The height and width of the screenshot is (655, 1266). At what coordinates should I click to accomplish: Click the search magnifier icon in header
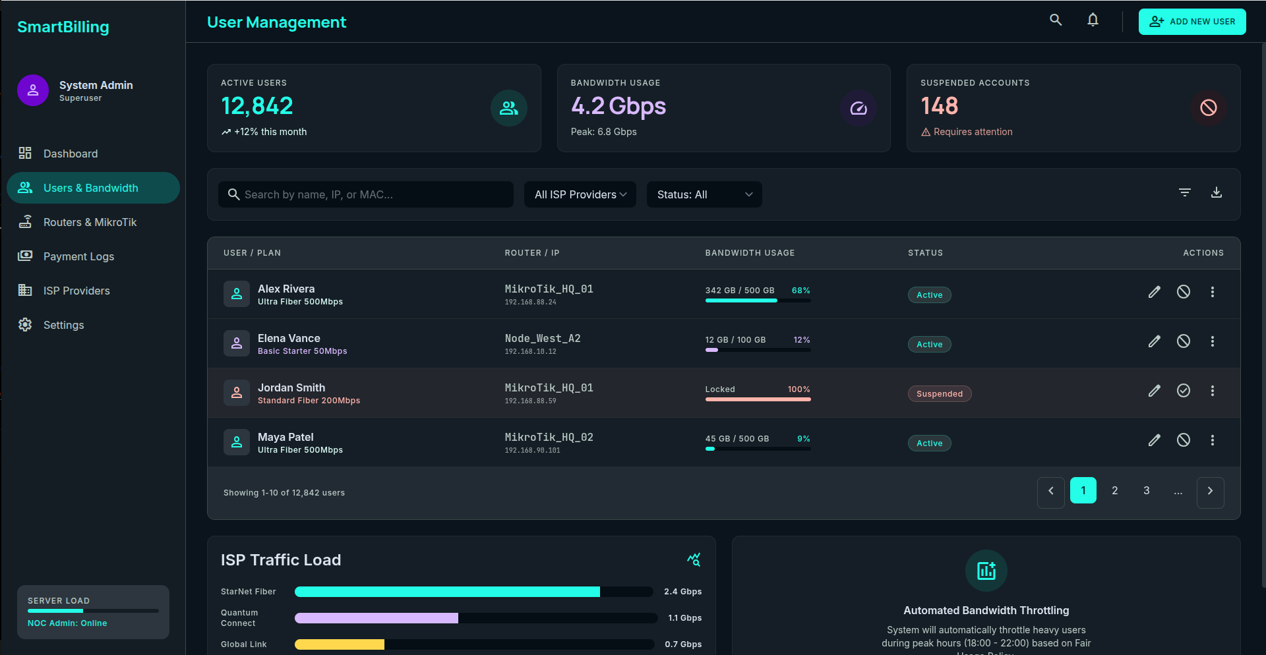coord(1056,20)
